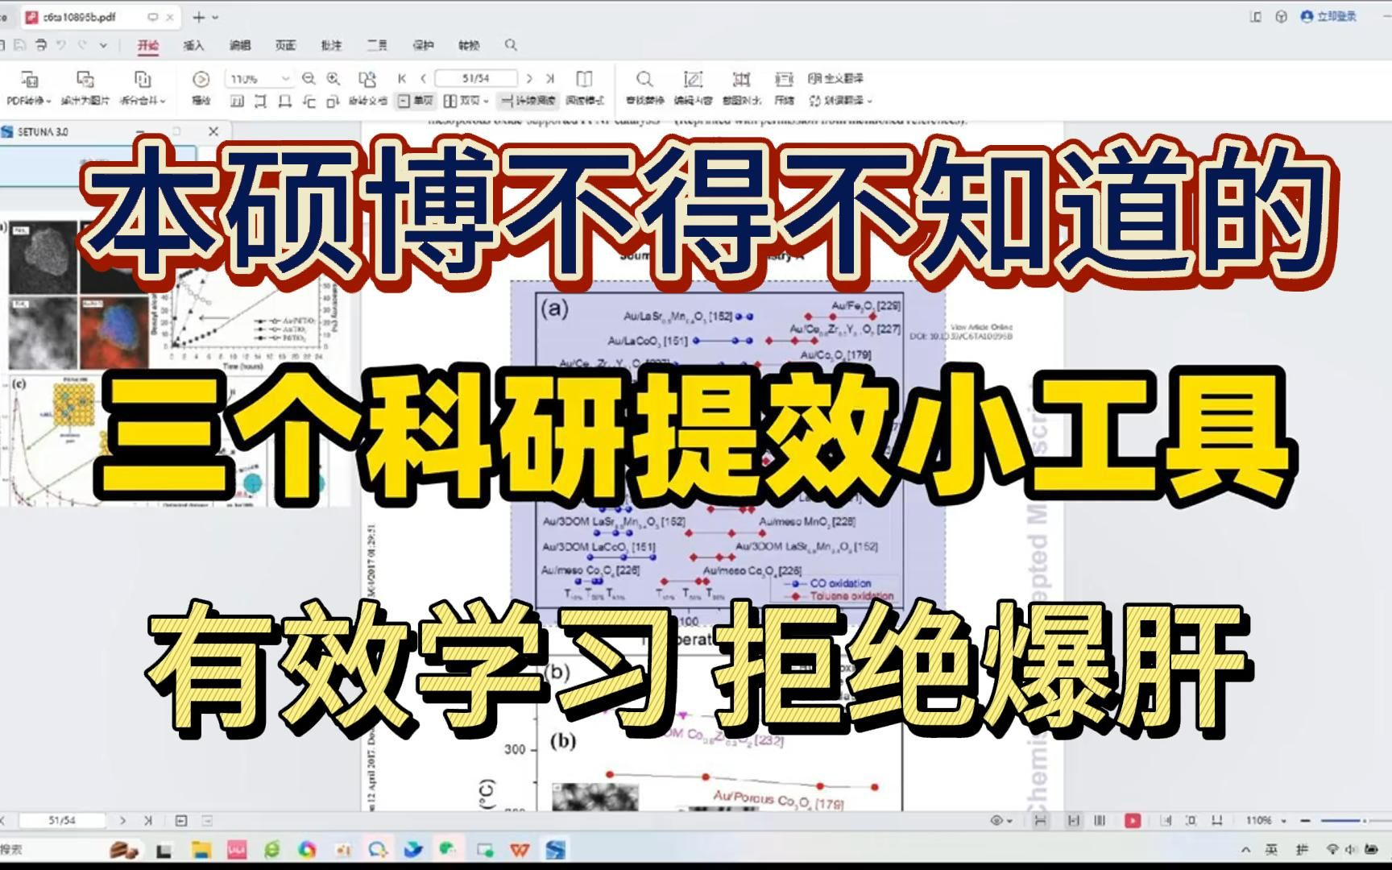Zoom in with the plus magnifier

[333, 78]
